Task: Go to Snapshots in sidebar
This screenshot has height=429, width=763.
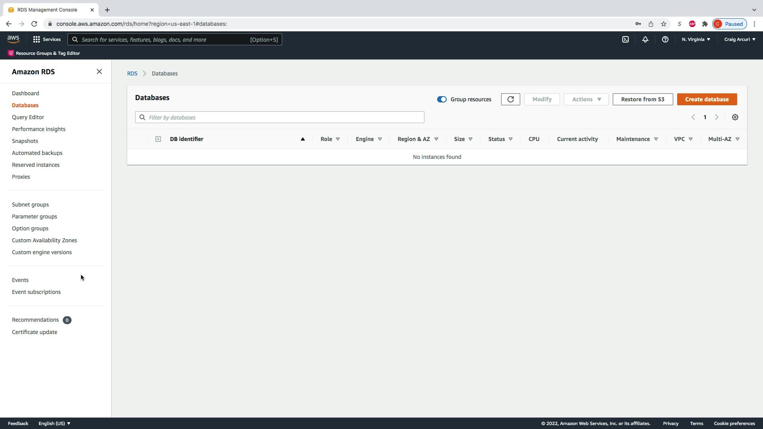Action: [x=25, y=141]
